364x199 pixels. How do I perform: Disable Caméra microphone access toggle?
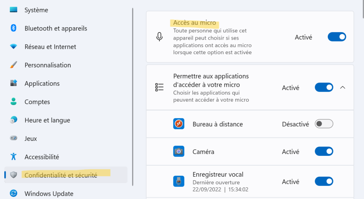(324, 152)
